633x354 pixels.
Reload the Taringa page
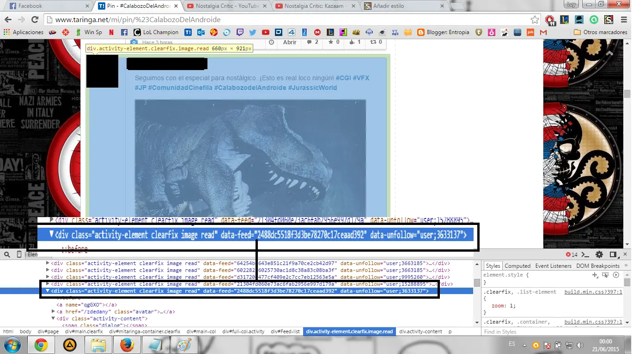(x=35, y=20)
